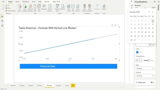This screenshot has width=160, height=90.
Task: Open chart More options ellipsis
Action: point(118,25)
